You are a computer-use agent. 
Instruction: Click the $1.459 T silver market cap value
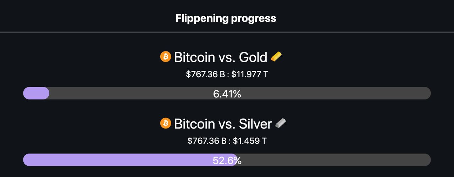250,141
